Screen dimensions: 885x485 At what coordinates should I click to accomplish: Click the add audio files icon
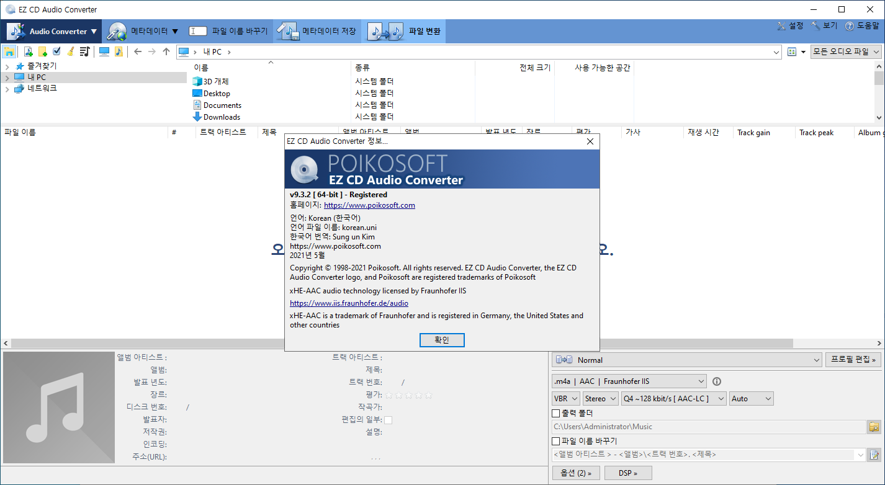29,51
